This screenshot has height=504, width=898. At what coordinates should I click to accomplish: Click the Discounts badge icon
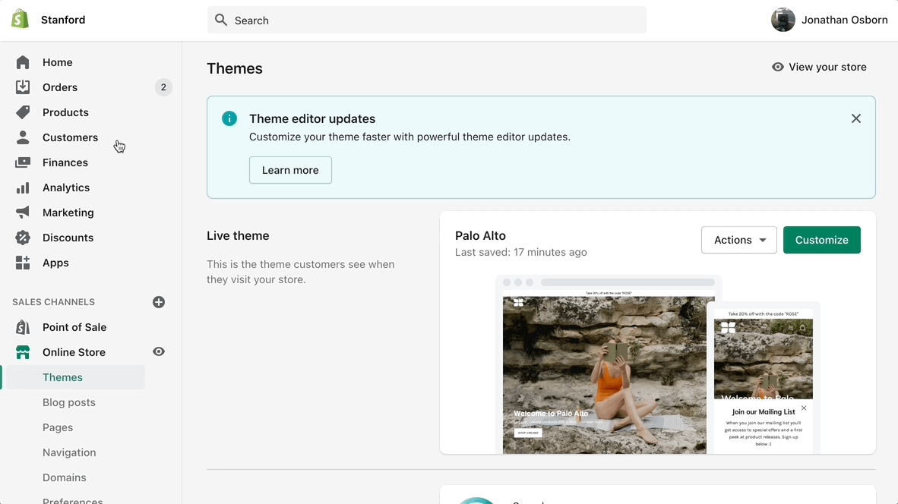23,238
